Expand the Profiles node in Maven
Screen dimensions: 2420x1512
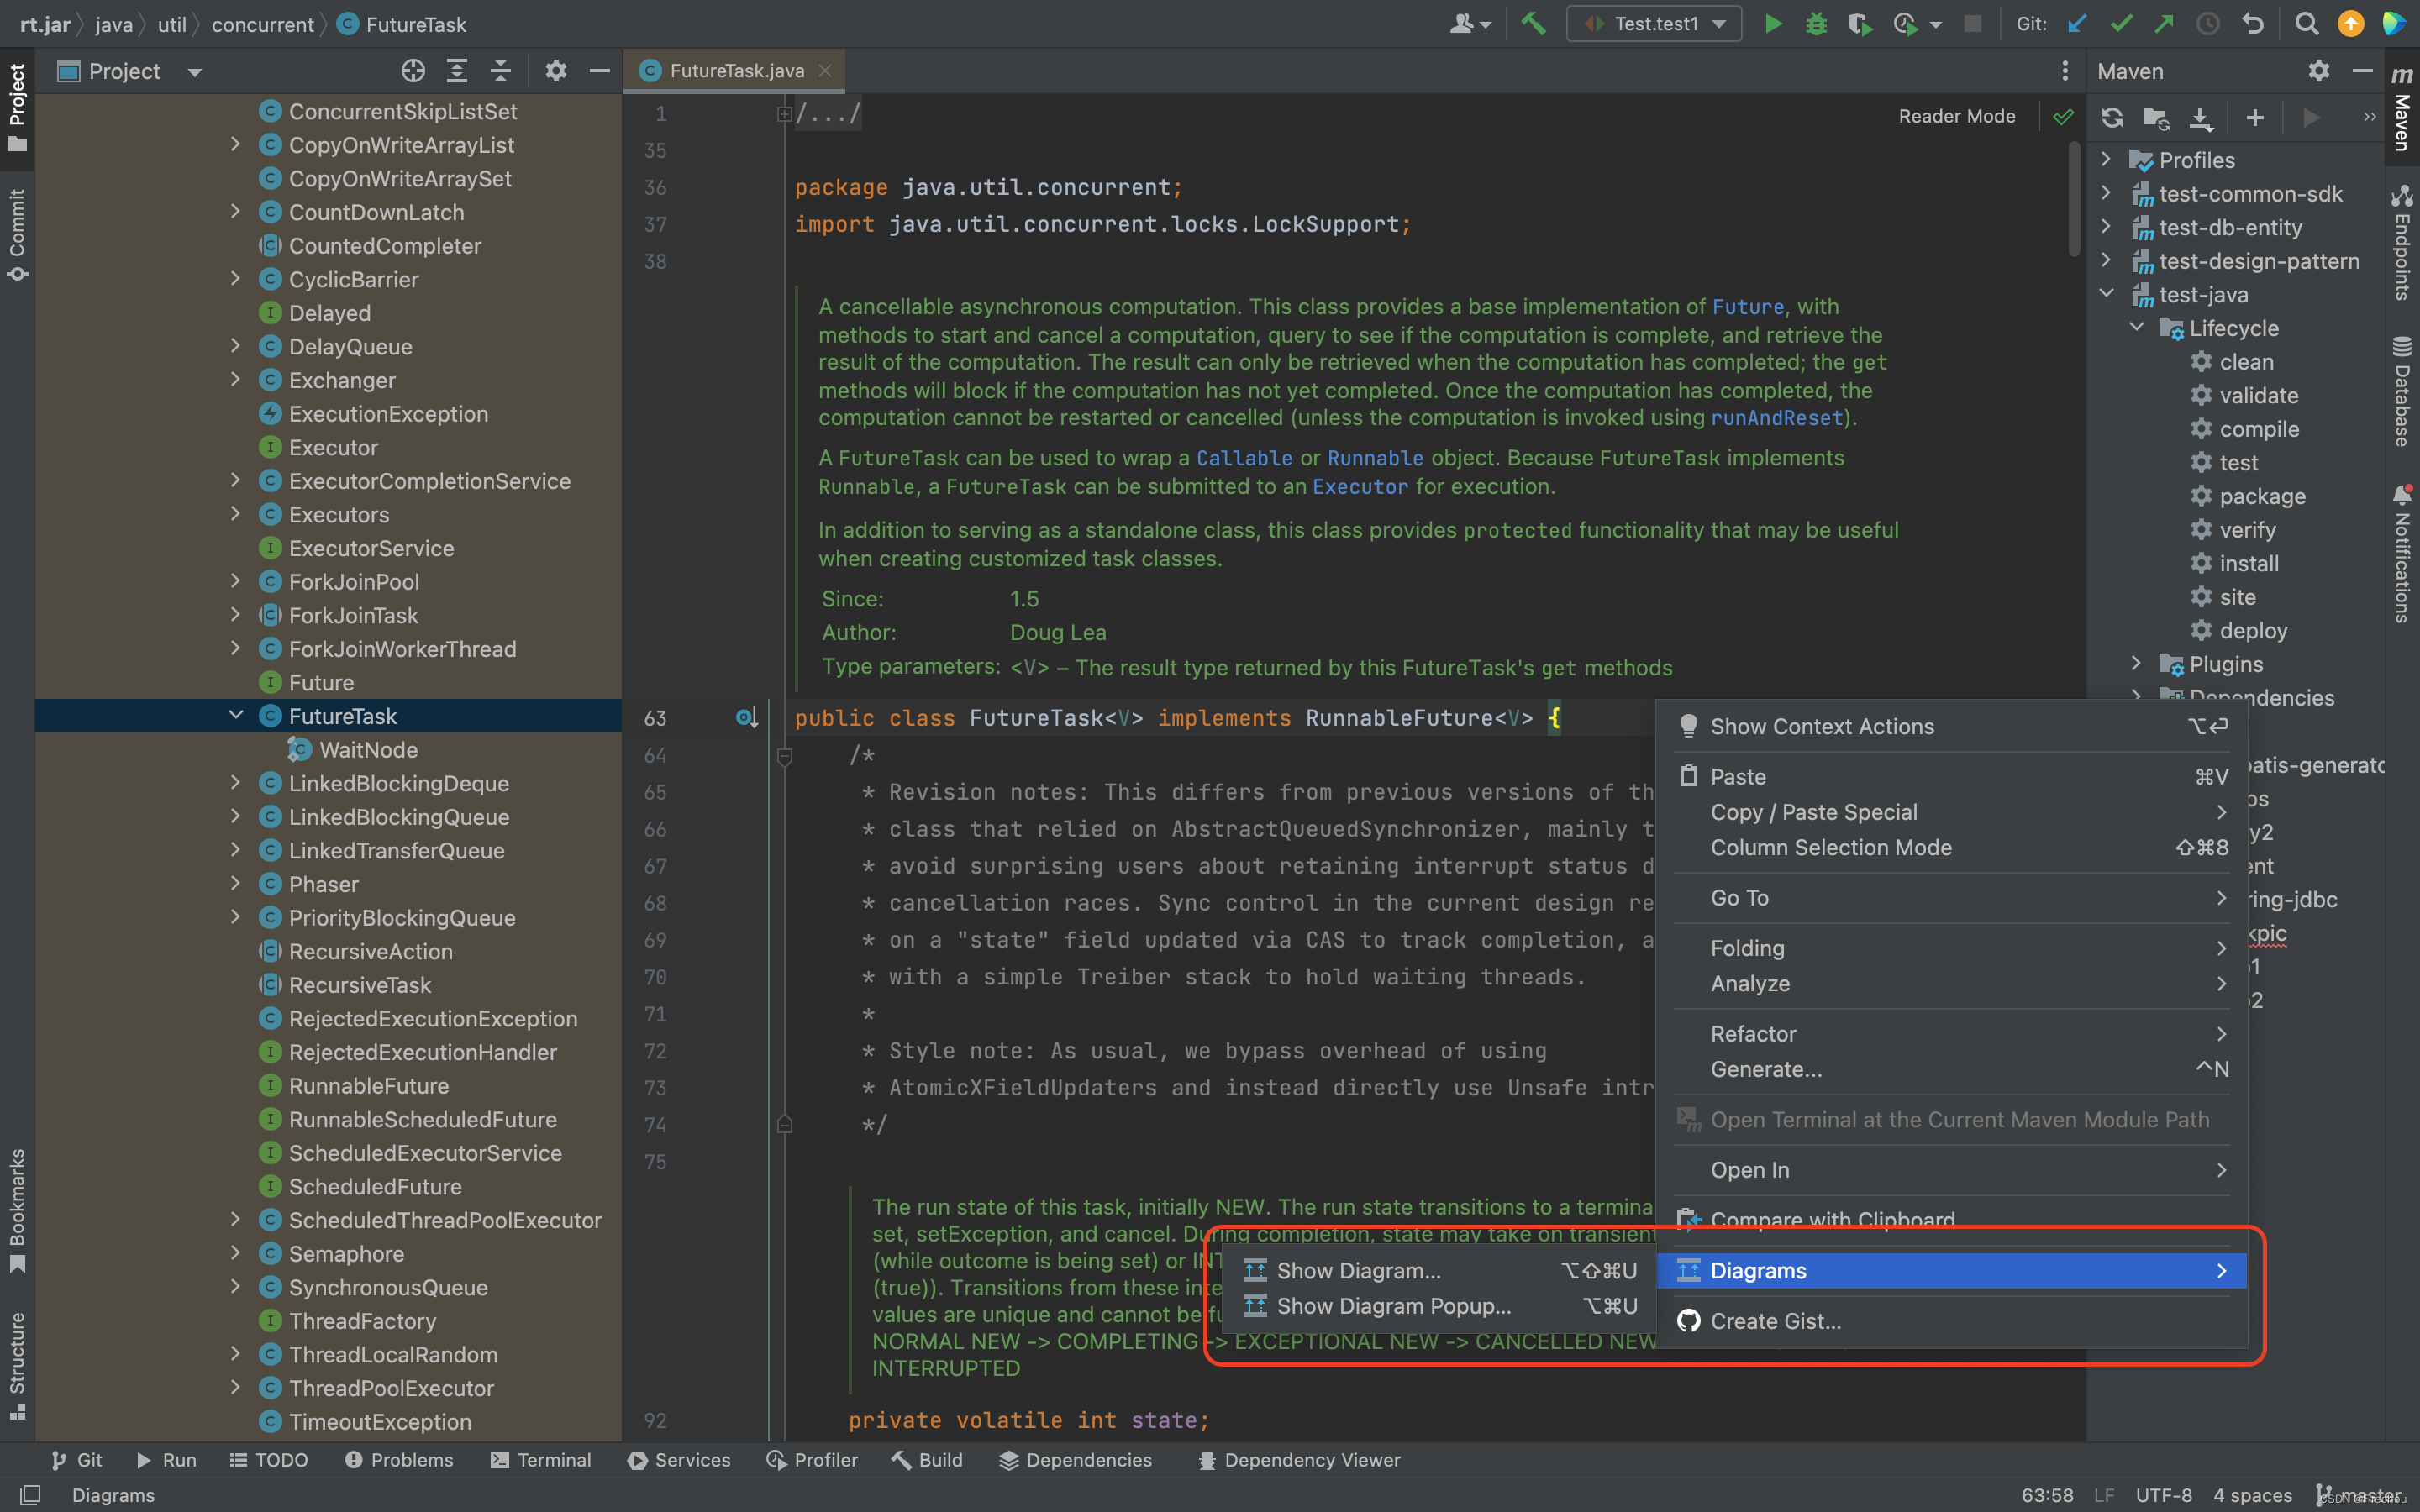(2106, 160)
